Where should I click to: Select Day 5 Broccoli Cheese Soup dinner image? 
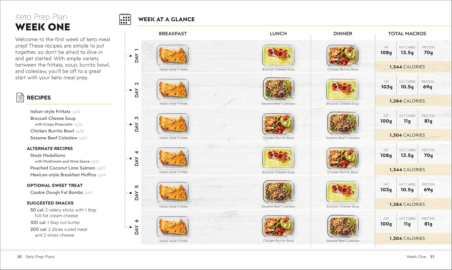343,192
